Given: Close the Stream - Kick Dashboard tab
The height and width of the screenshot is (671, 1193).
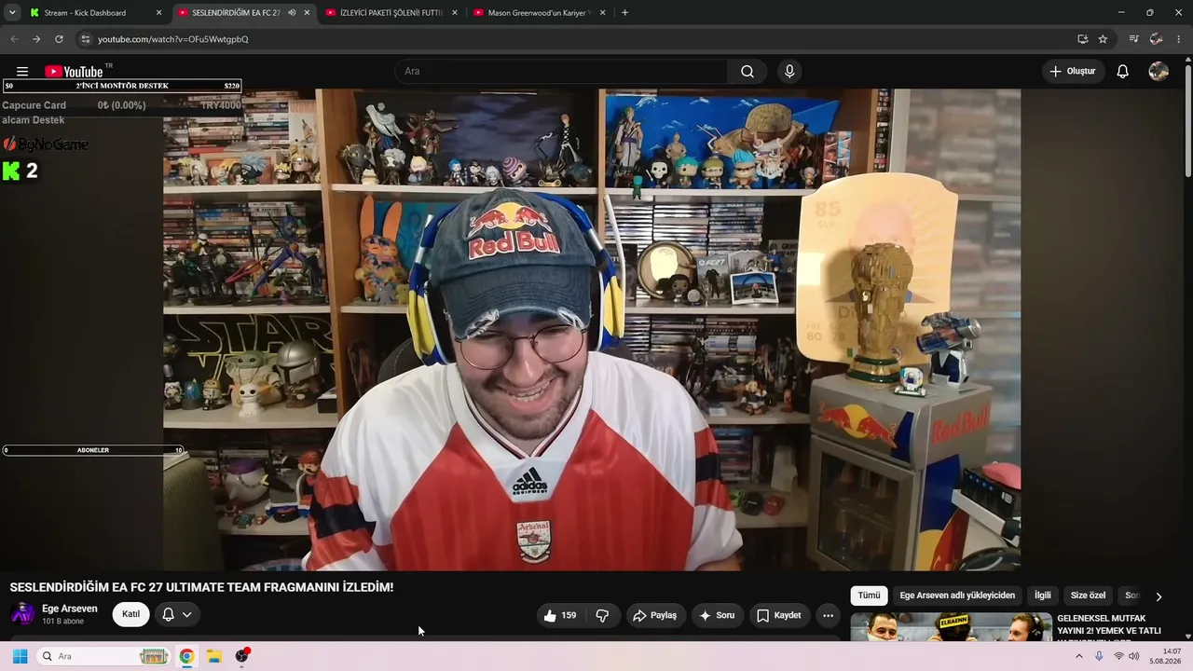Looking at the screenshot, I should [x=158, y=13].
